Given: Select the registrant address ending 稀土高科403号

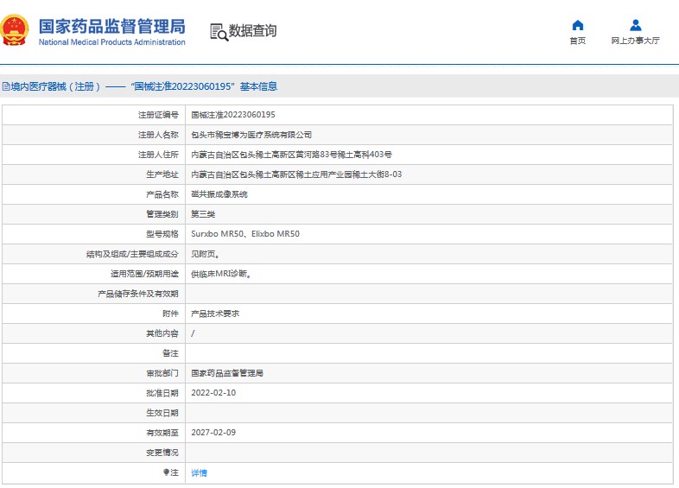Looking at the screenshot, I should coord(291,155).
